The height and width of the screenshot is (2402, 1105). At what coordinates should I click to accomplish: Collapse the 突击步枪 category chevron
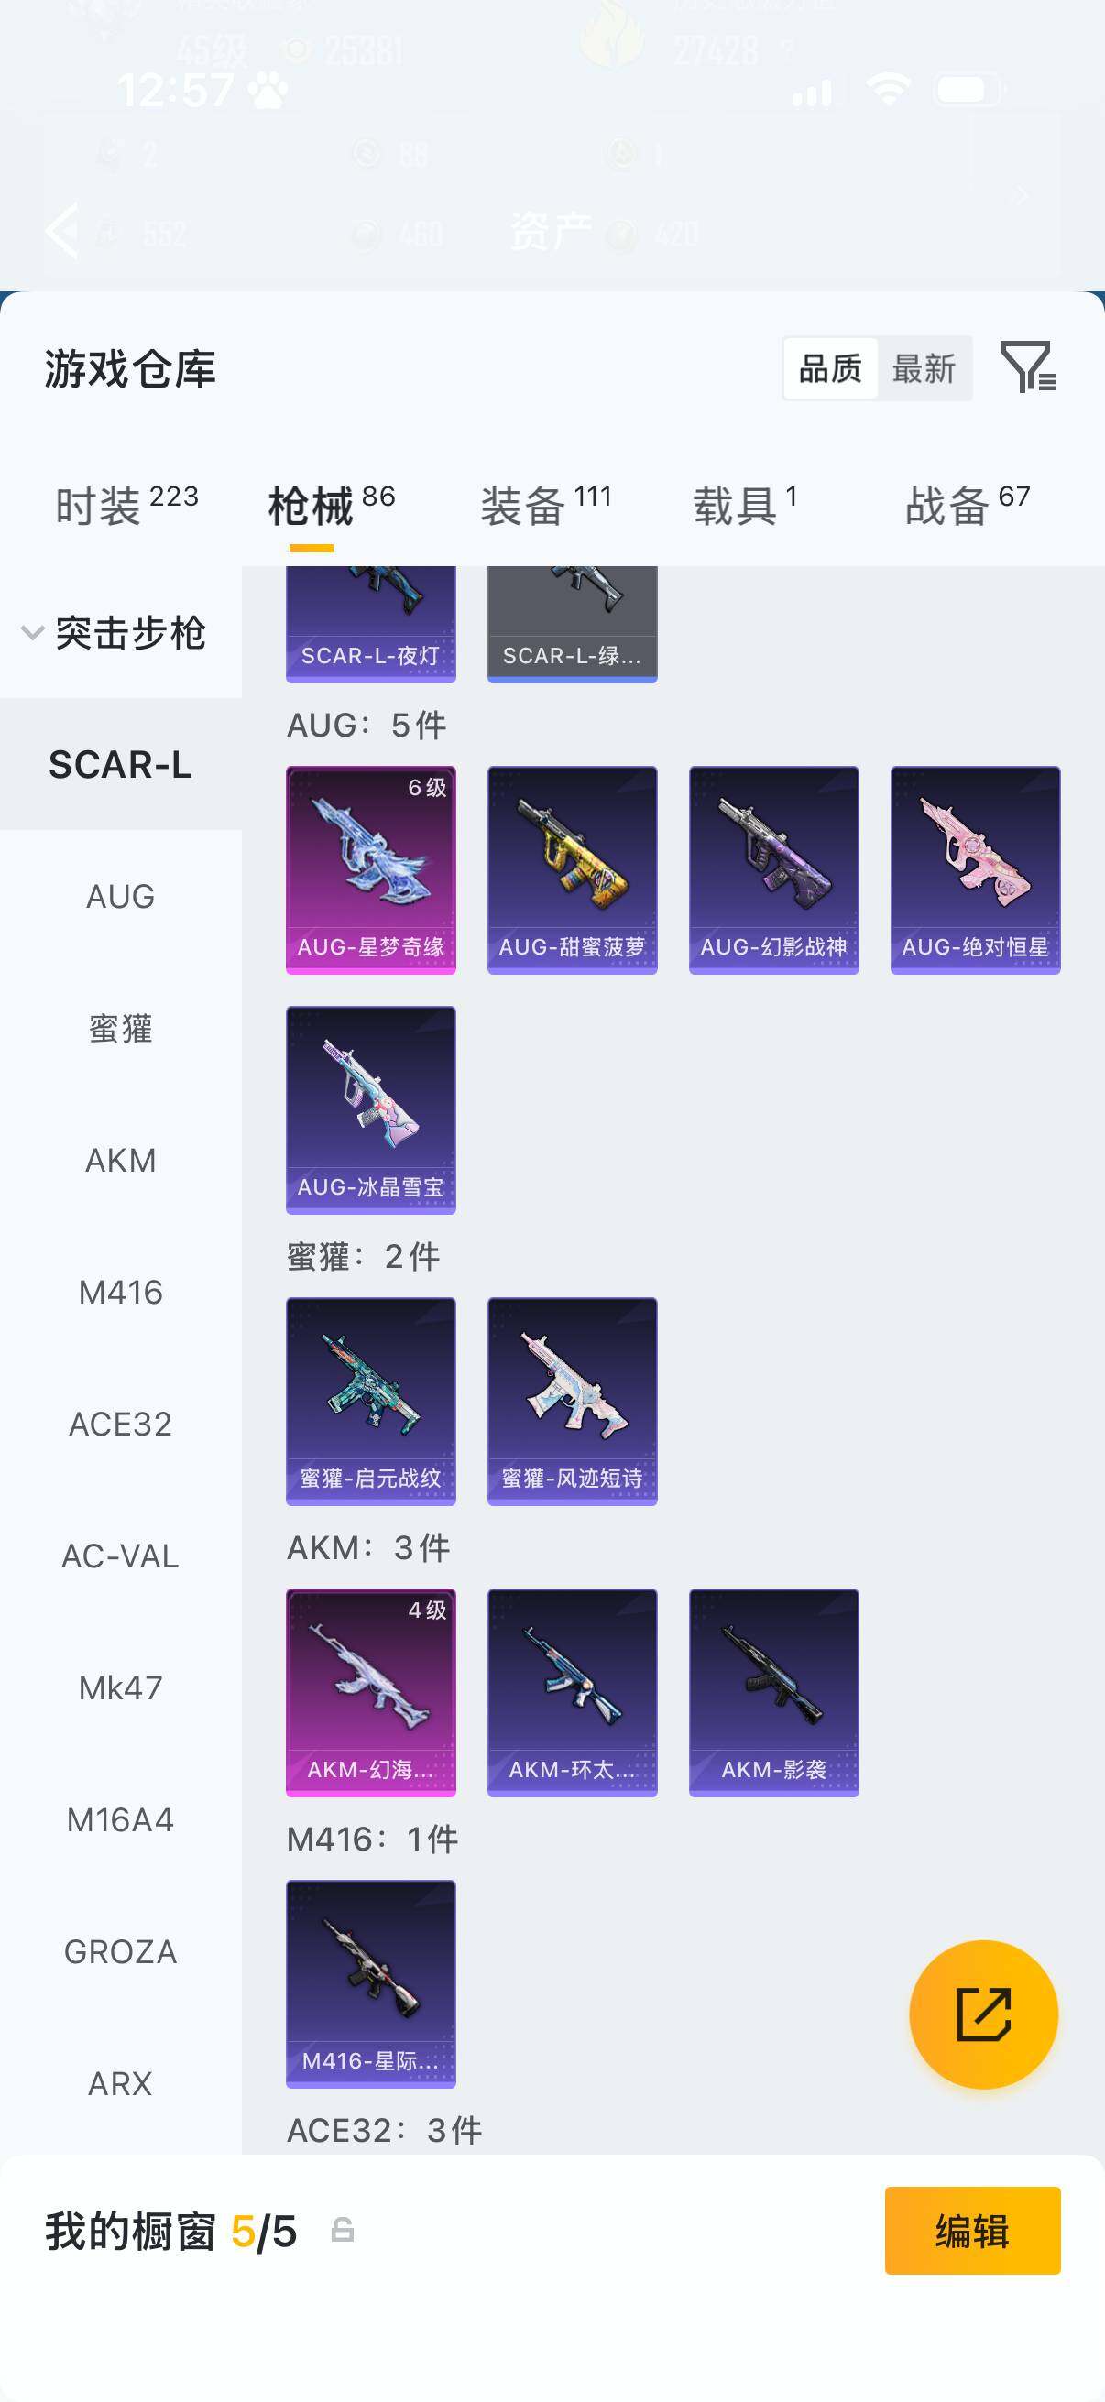33,632
